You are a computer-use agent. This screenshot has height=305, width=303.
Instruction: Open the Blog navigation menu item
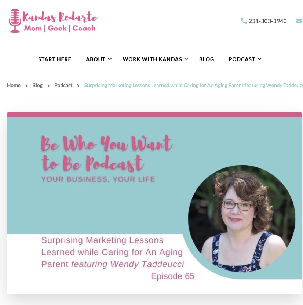tap(207, 59)
